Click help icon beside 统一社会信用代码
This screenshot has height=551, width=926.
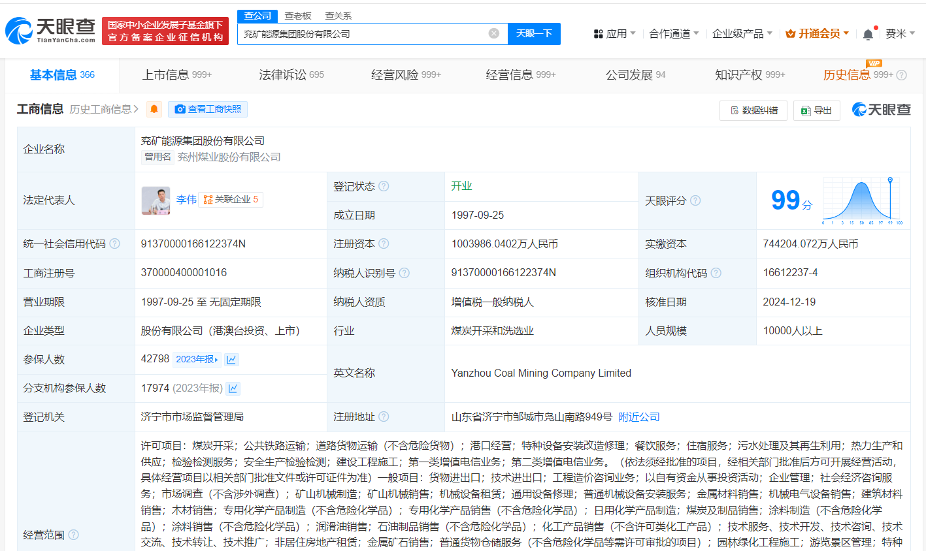(x=114, y=244)
